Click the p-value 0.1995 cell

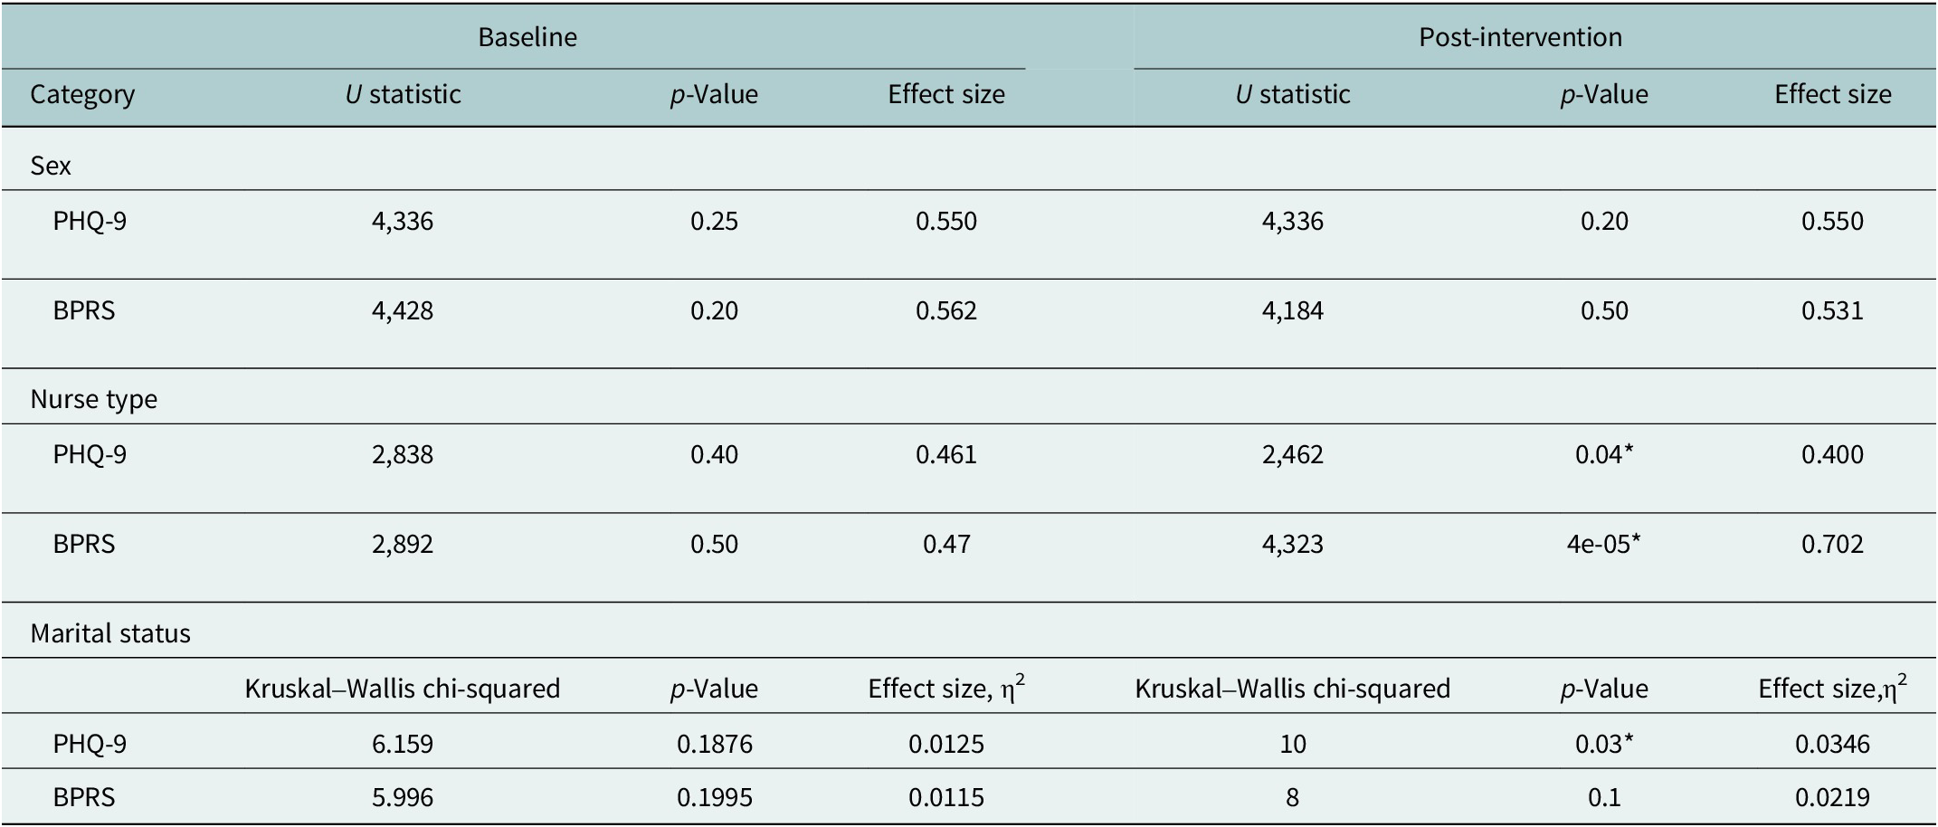pyautogui.click(x=714, y=797)
